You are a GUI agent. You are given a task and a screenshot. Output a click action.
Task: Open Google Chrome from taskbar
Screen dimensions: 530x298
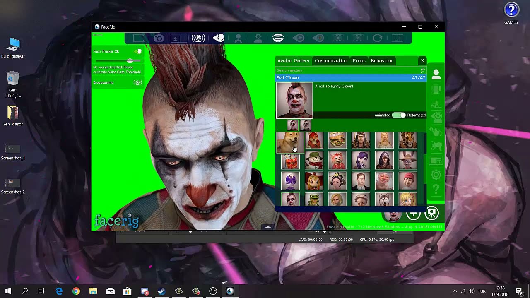76,291
